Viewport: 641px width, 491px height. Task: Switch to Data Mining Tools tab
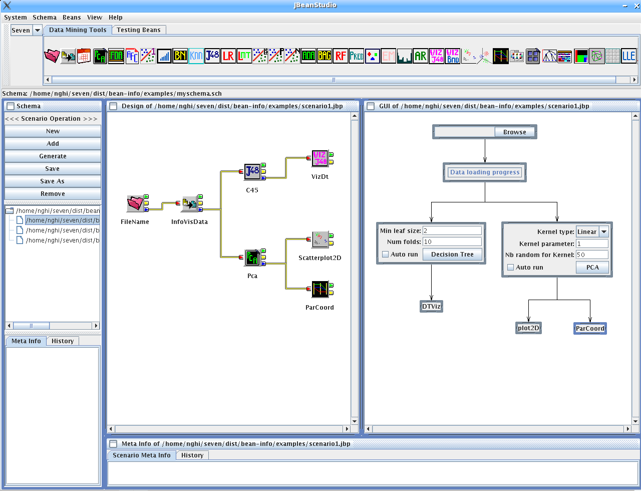pos(78,30)
